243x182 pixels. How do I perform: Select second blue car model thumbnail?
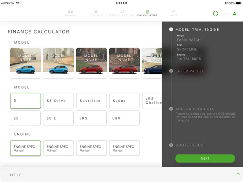(58, 63)
